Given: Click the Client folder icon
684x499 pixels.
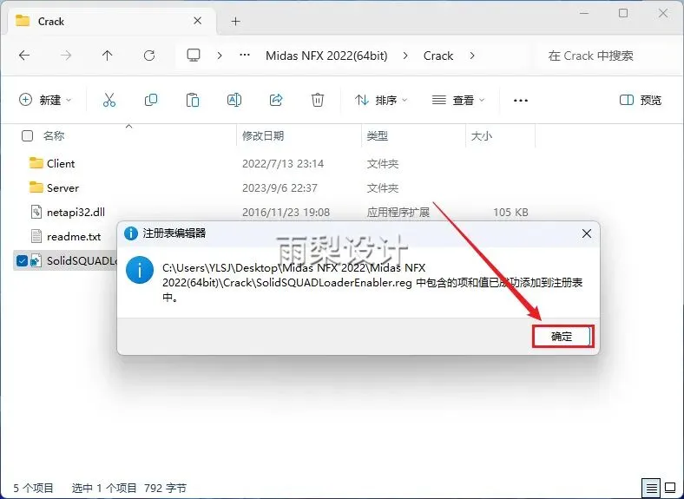Looking at the screenshot, I should tap(36, 163).
